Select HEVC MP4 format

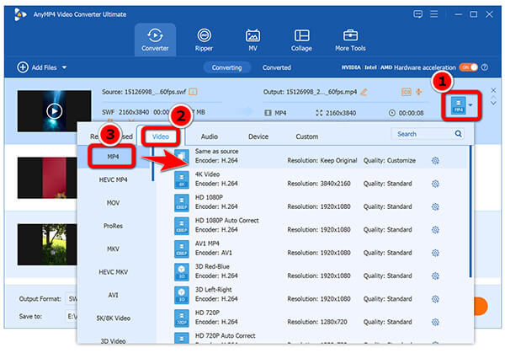[x=114, y=179]
